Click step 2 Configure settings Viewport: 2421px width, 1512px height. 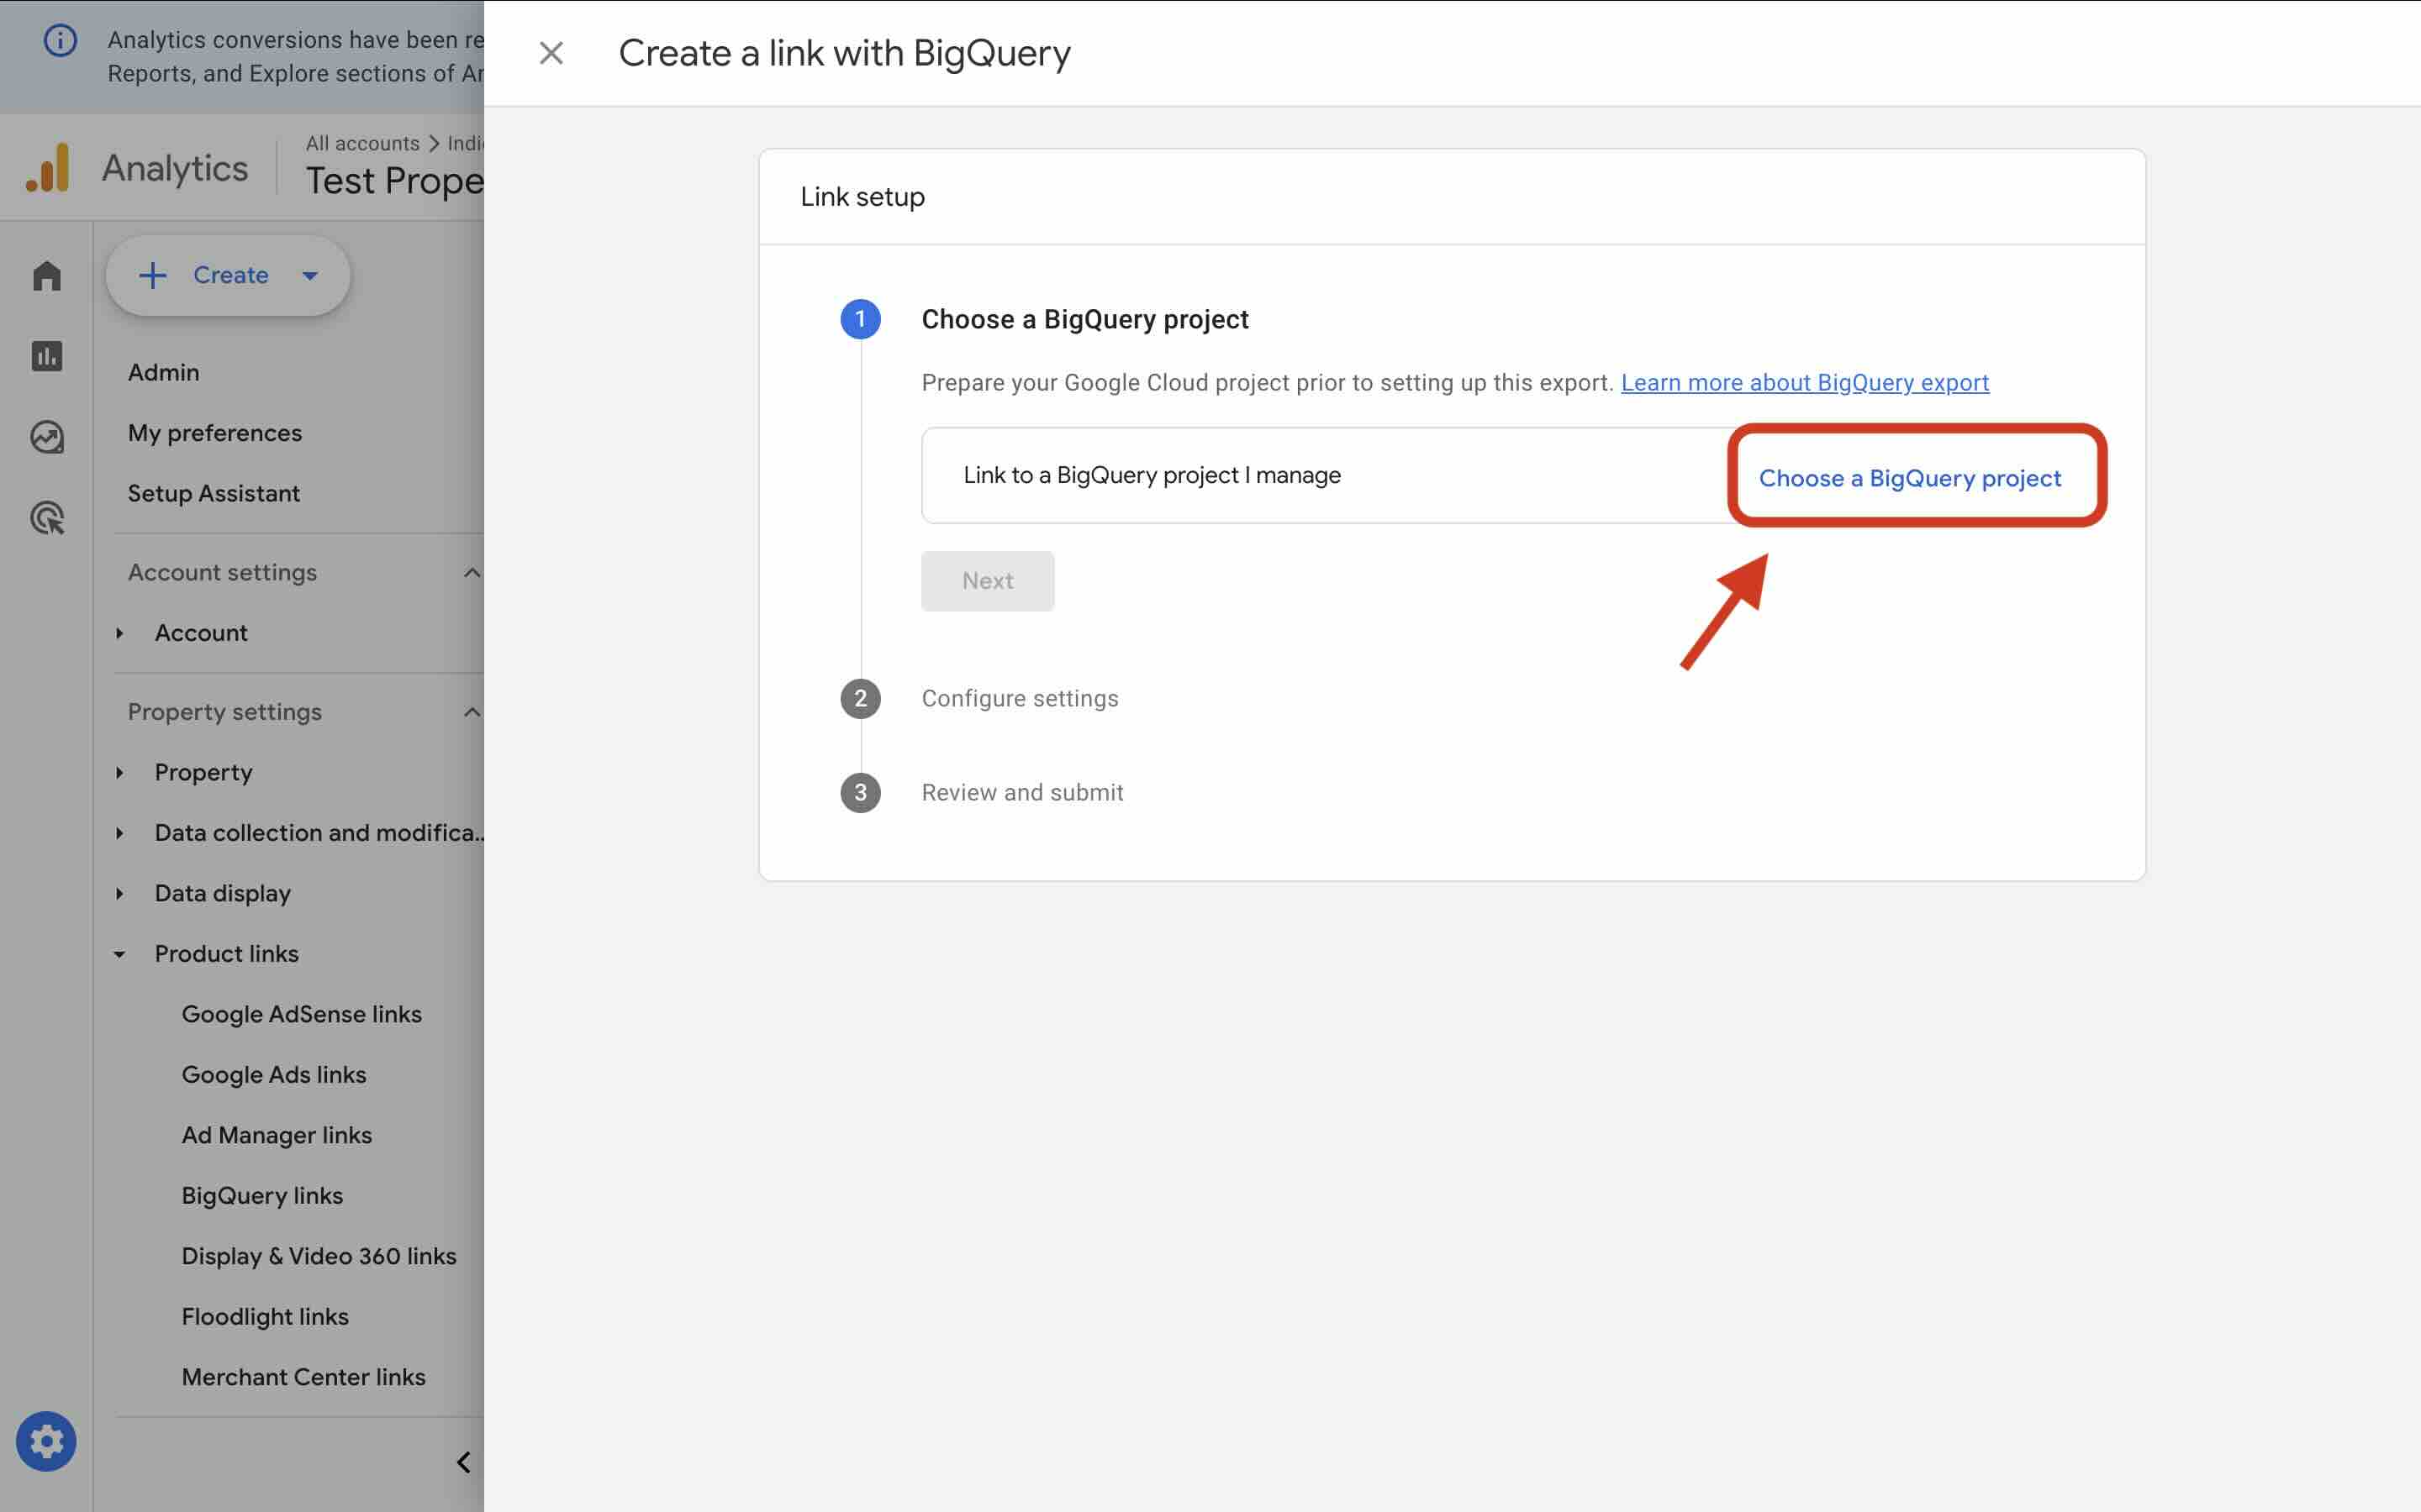click(x=1020, y=698)
